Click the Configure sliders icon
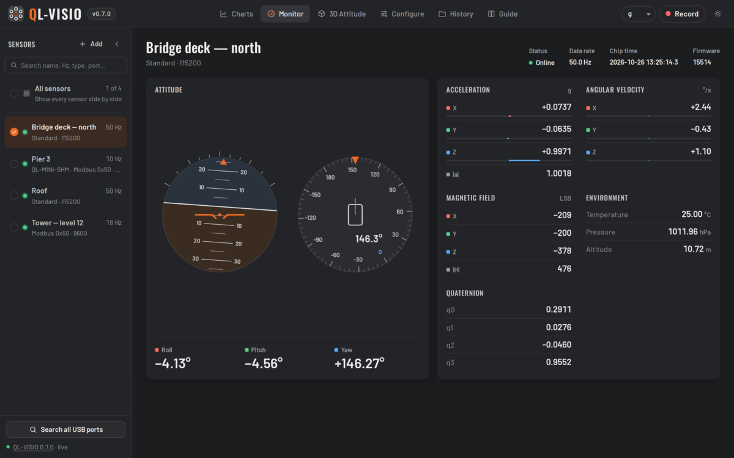The height and width of the screenshot is (458, 734). click(x=384, y=14)
